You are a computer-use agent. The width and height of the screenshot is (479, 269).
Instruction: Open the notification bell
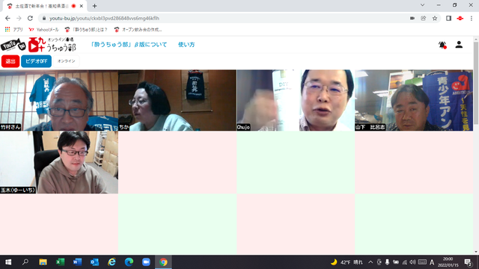pos(442,45)
